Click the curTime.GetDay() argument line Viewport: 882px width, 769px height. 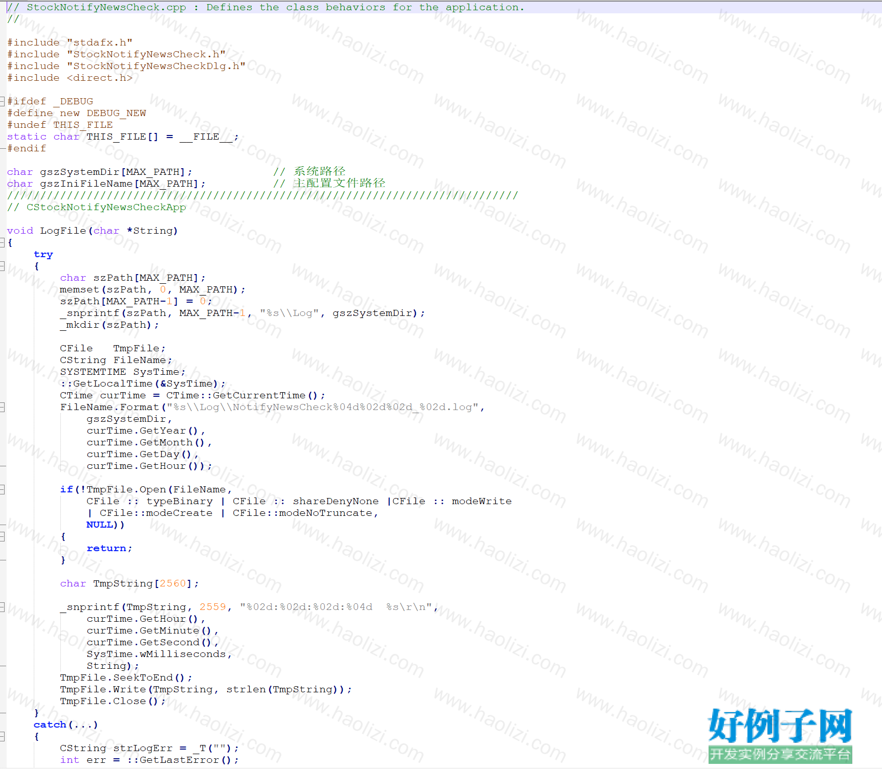(143, 454)
